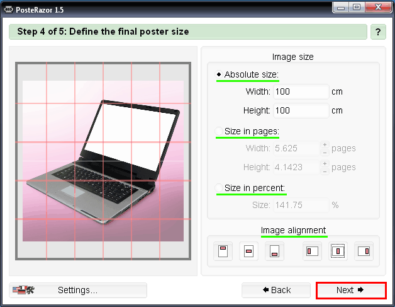Click the 'Image alignment' heading text
Screen dimensions: 395x307
(294, 230)
